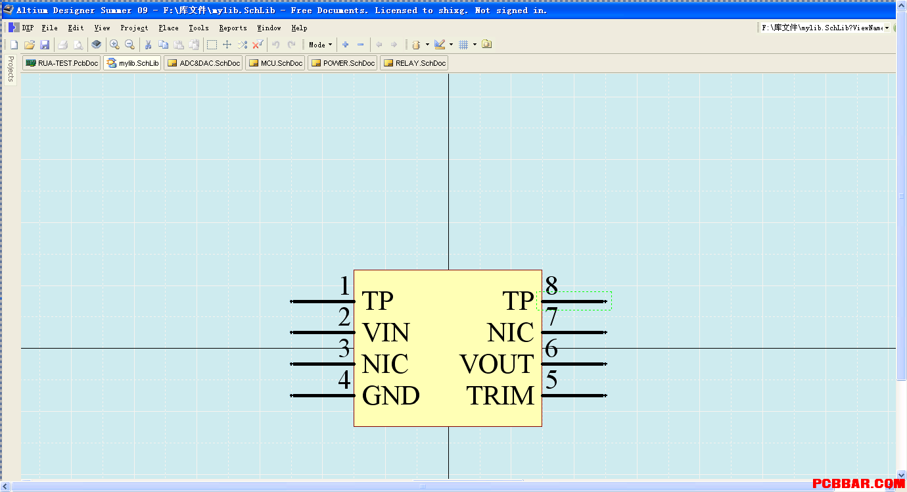Switch to the MCU.SchDoc tab
The width and height of the screenshot is (907, 492).
pyautogui.click(x=275, y=63)
